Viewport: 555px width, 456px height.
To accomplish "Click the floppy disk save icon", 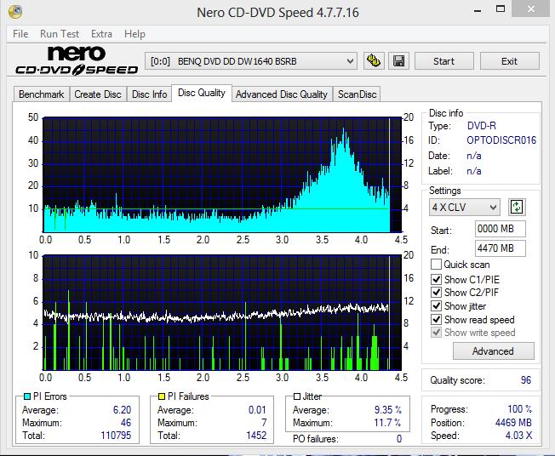I will (x=399, y=61).
